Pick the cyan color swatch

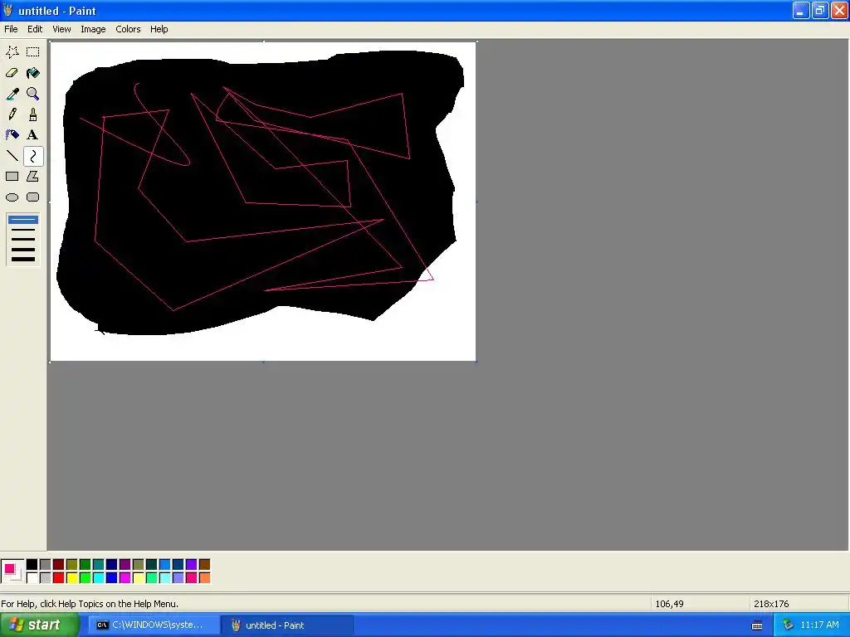pos(98,578)
